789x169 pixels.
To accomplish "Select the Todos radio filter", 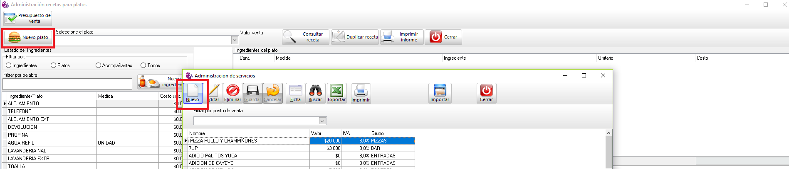I will coord(143,65).
